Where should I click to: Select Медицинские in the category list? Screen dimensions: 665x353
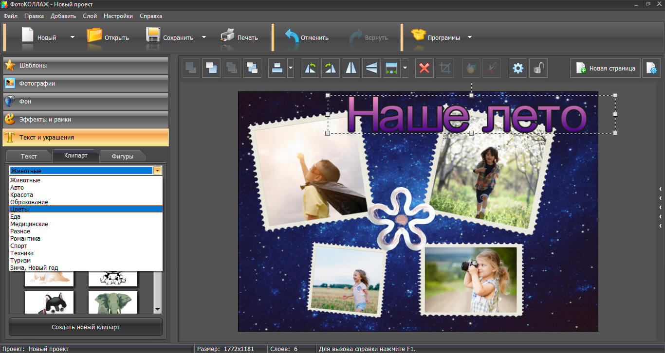click(x=86, y=224)
